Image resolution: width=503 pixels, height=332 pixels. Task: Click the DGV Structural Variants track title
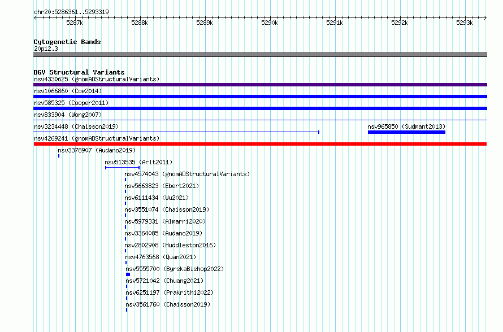click(x=79, y=72)
